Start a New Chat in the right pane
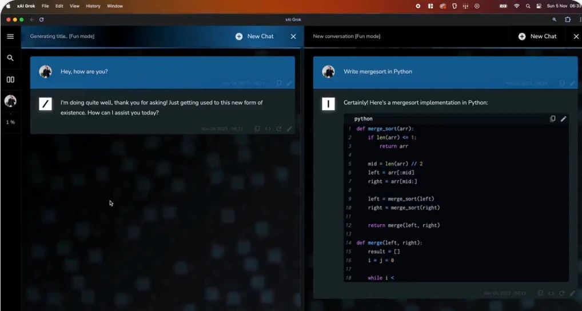 tap(537, 36)
